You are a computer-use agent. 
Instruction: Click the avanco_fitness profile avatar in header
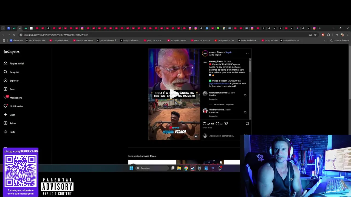(205, 53)
